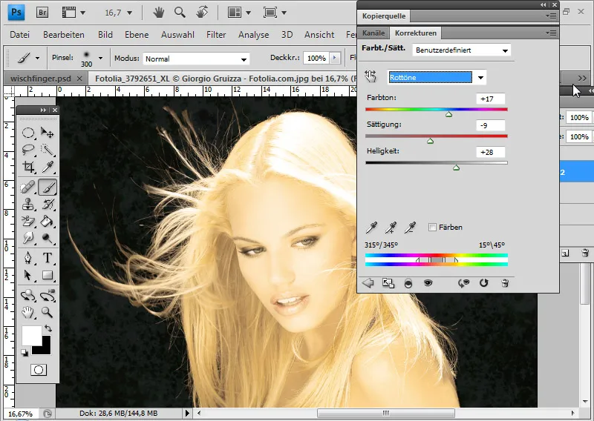The height and width of the screenshot is (421, 594).
Task: Swap foreground and background colors
Action: point(48,328)
